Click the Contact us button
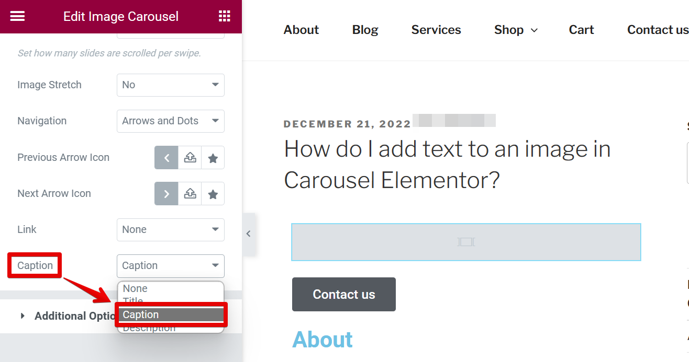Viewport: 689px width, 362px height. 343,294
